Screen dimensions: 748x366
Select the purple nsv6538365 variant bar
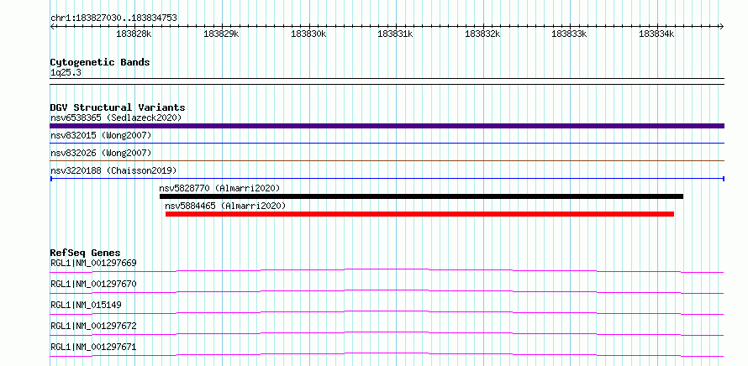click(x=387, y=126)
